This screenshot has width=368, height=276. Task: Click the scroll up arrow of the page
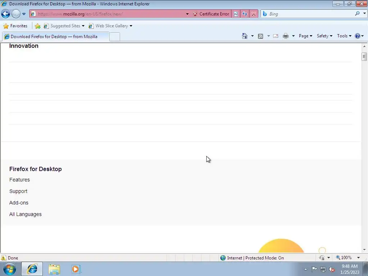[364, 46]
